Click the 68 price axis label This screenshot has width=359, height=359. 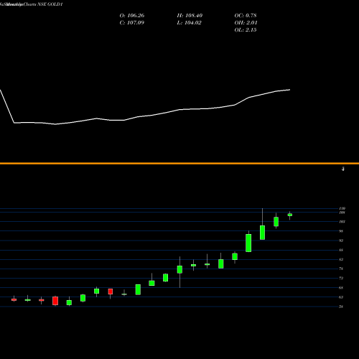coord(341,288)
